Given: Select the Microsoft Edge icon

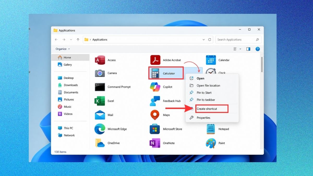Looking at the screenshot, I should click(x=100, y=129).
